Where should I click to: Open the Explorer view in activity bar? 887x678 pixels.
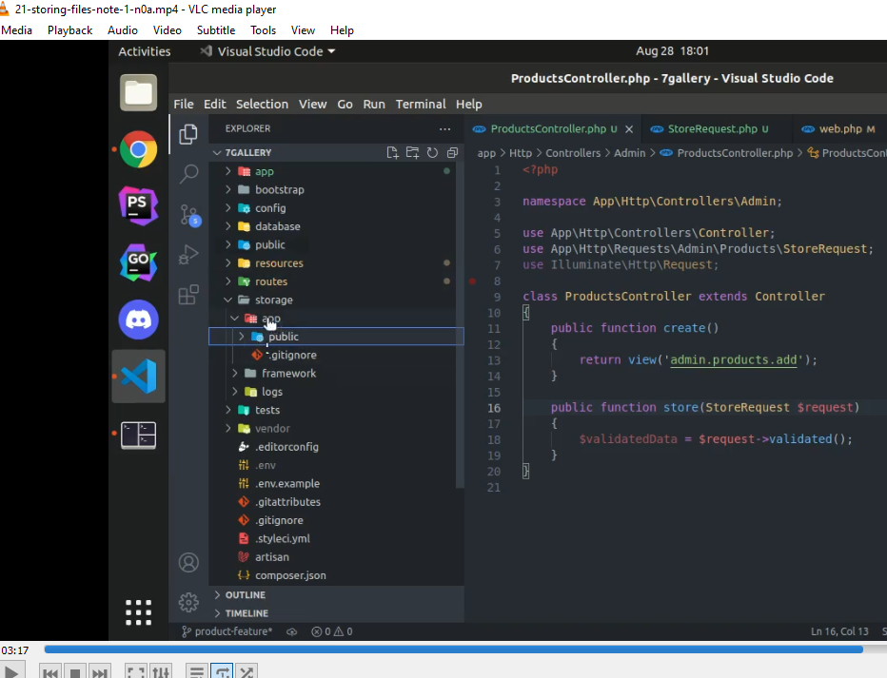tap(188, 134)
